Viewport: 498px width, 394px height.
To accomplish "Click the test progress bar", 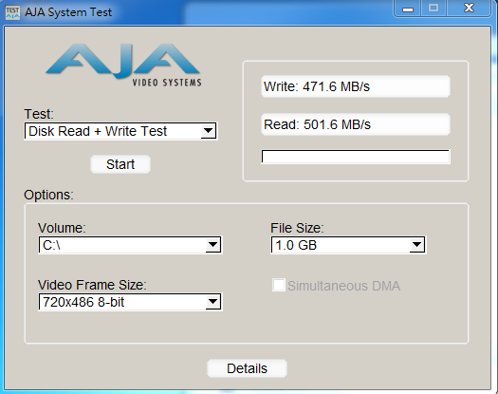I will click(356, 157).
